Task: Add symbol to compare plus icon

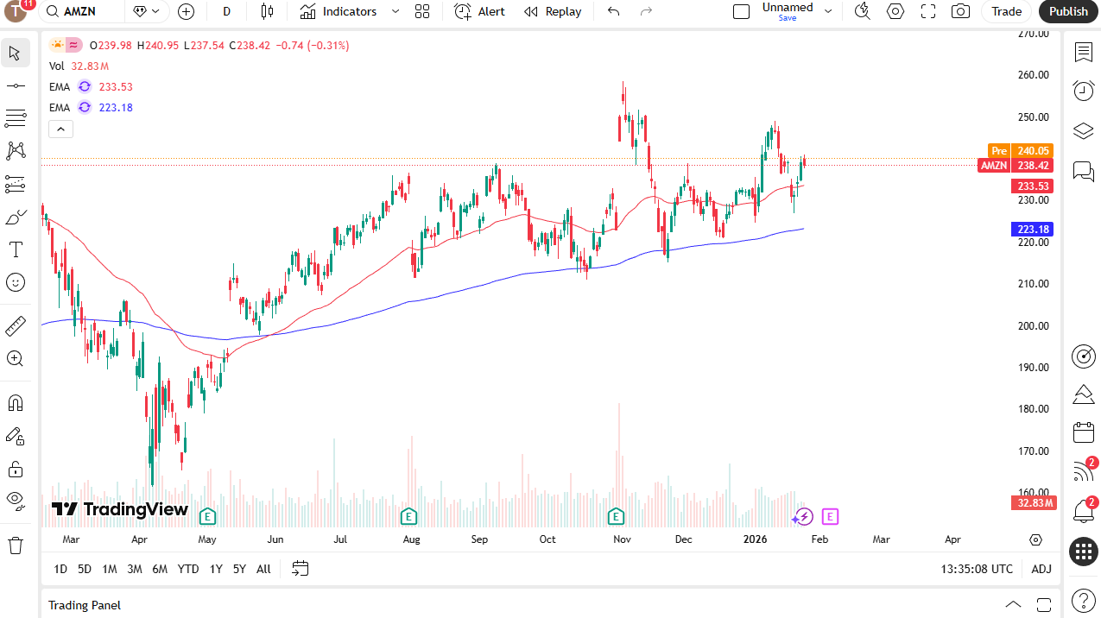Action: [x=186, y=11]
